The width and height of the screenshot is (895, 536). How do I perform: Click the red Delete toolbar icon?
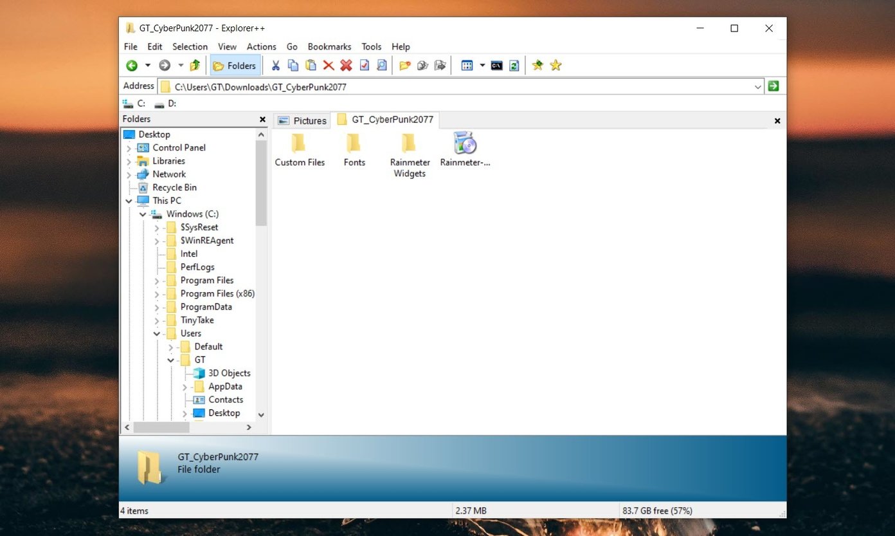tap(328, 65)
